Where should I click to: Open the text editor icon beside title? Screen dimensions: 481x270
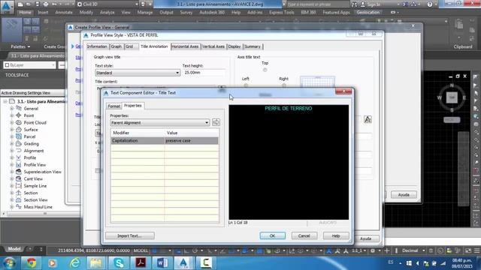(x=368, y=119)
